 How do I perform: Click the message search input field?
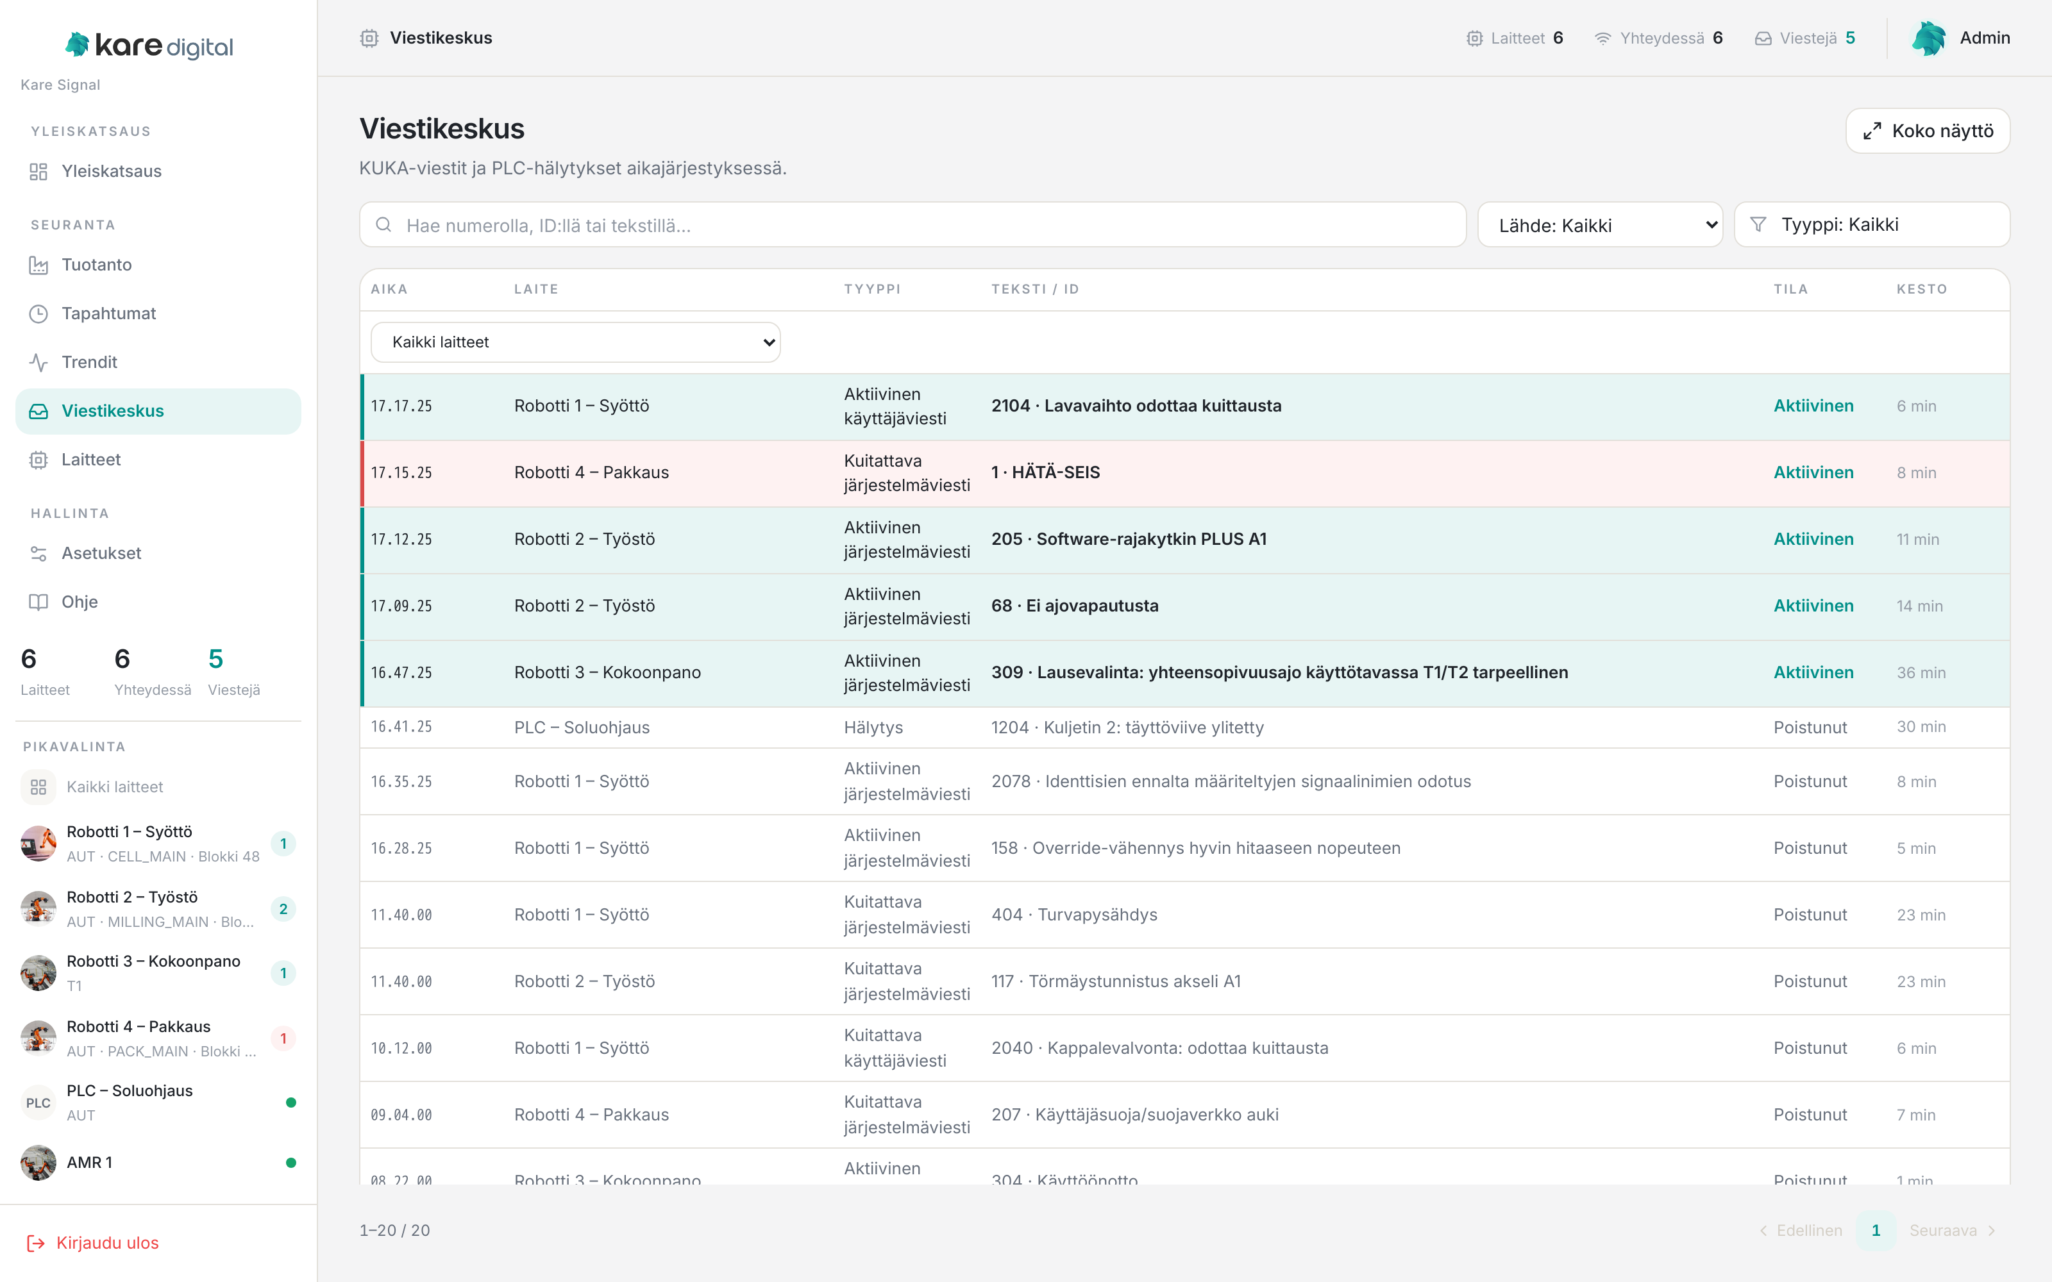point(912,225)
